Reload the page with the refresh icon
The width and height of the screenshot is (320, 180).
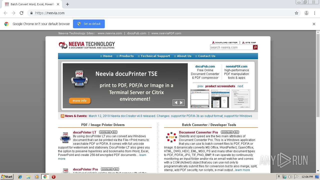(x=21, y=13)
